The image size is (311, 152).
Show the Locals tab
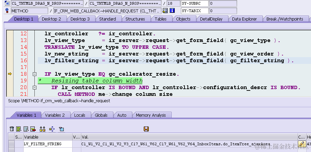coord(80,115)
